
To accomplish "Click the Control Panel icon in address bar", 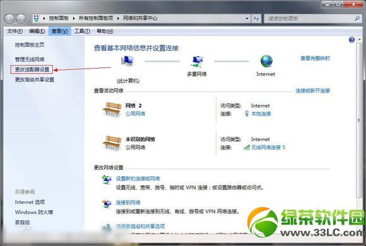I will click(36, 18).
